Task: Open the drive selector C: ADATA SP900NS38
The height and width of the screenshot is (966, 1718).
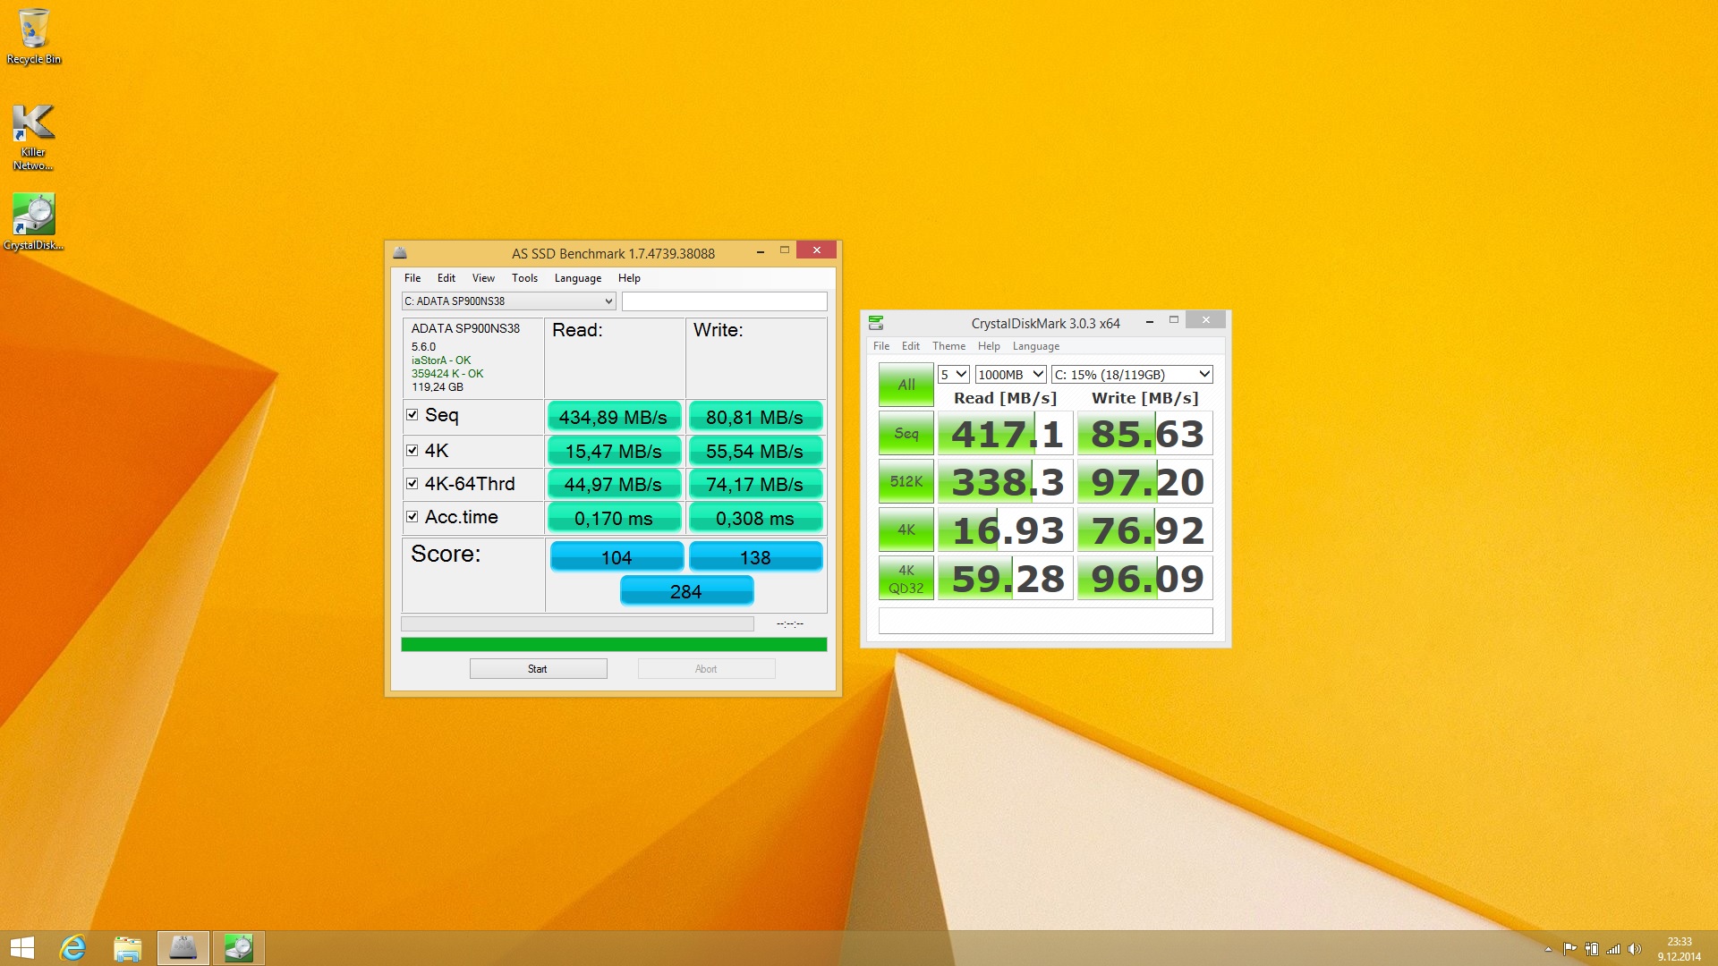Action: point(508,301)
